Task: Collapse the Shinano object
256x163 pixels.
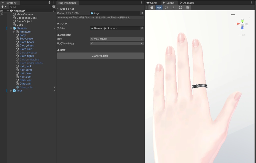Action: 11,28
